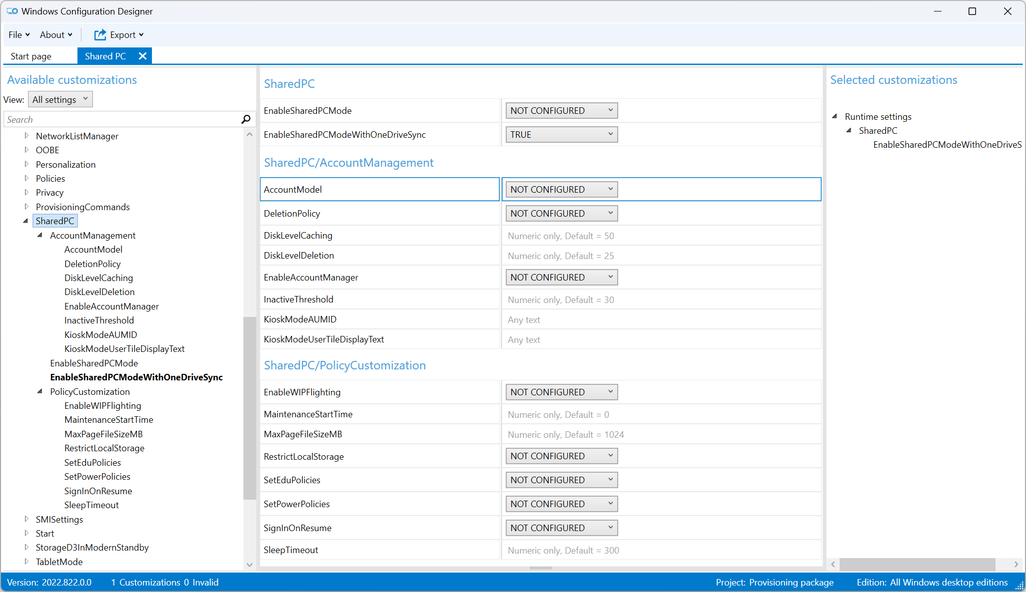Collapse the SharedPC tree node
Screen dimensions: 1026x592
click(25, 221)
